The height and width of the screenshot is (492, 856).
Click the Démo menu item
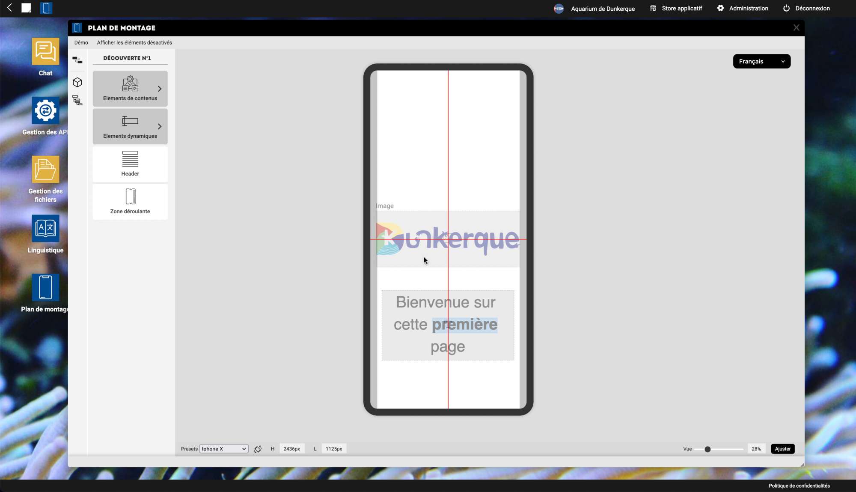point(81,42)
